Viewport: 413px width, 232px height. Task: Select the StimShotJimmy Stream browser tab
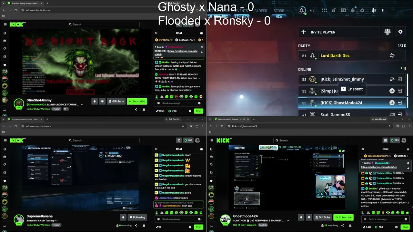[x=25, y=3]
